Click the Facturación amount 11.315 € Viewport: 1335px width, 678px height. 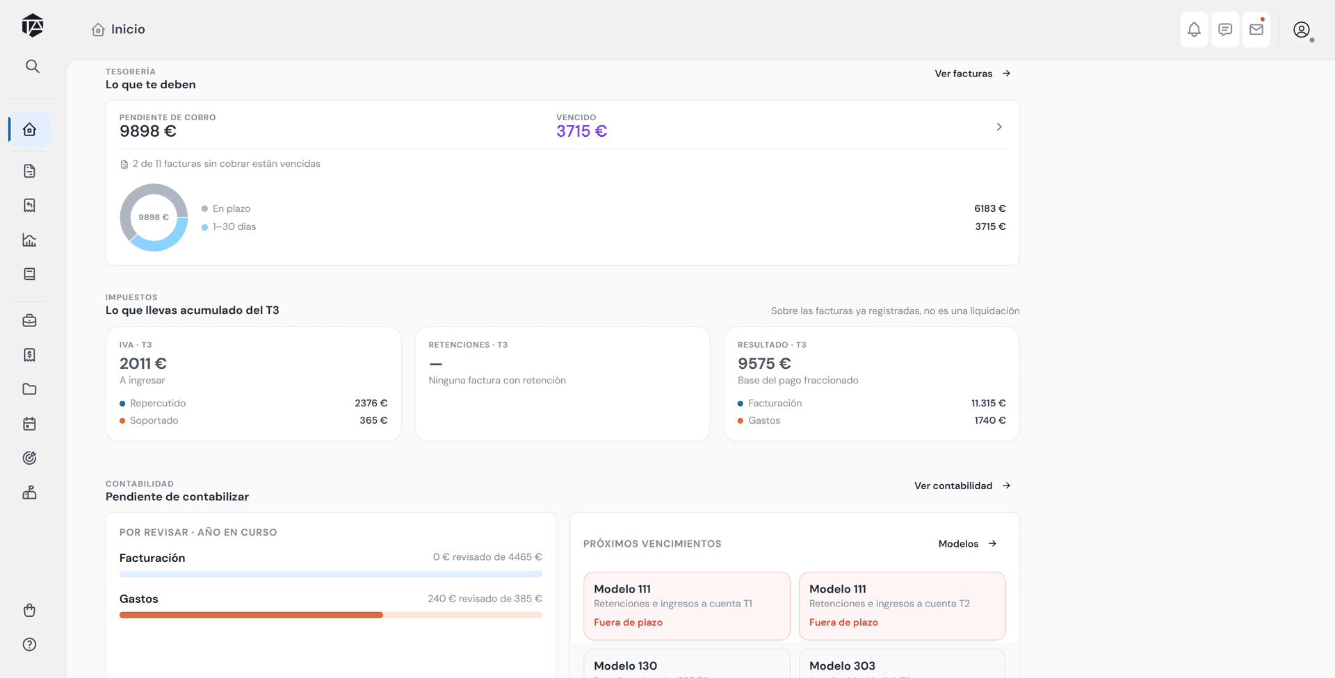pyautogui.click(x=989, y=403)
